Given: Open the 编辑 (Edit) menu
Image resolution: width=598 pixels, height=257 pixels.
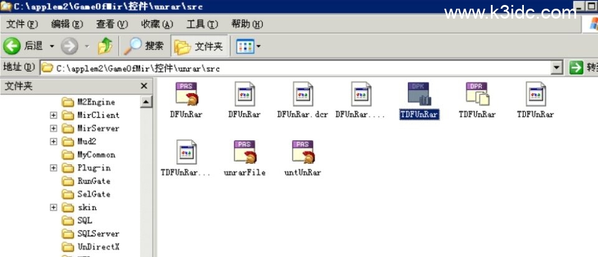Looking at the screenshot, I should pos(67,24).
